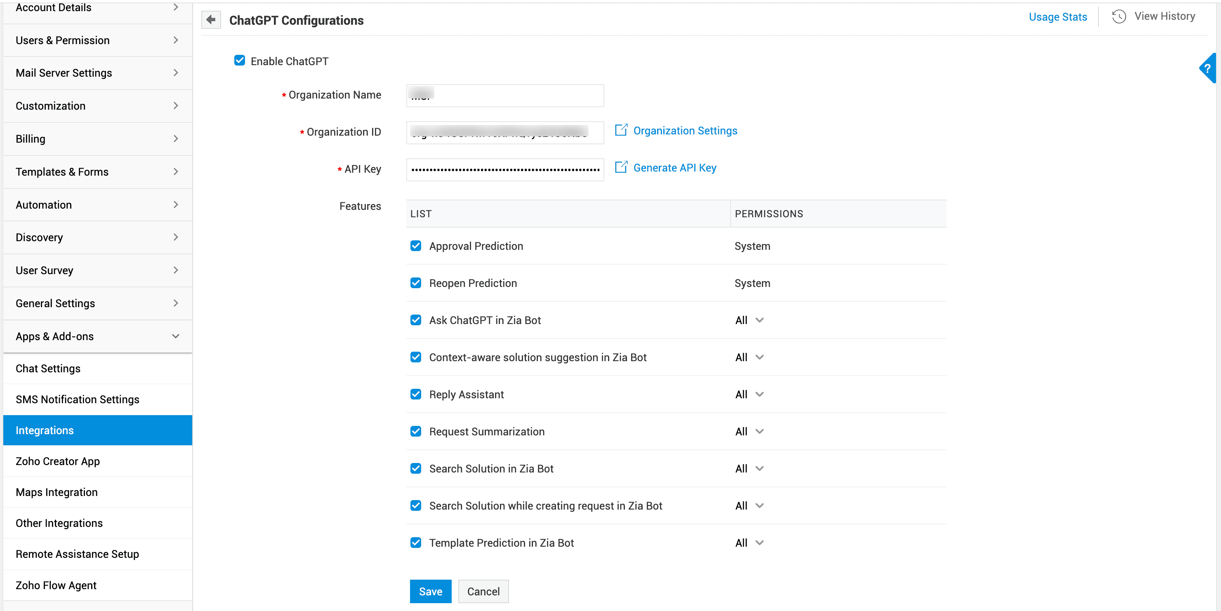Collapse the Apps & Add-ons section arrow
1221x611 pixels.
point(176,336)
